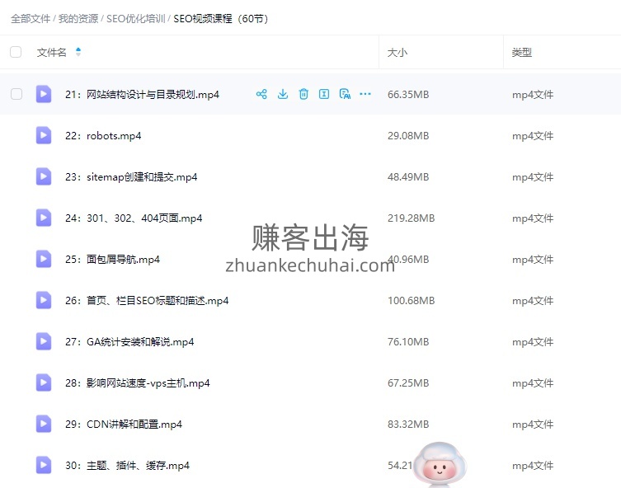The image size is (621, 488).
Task: Delete file 21 using the trash icon
Action: pyautogui.click(x=303, y=94)
